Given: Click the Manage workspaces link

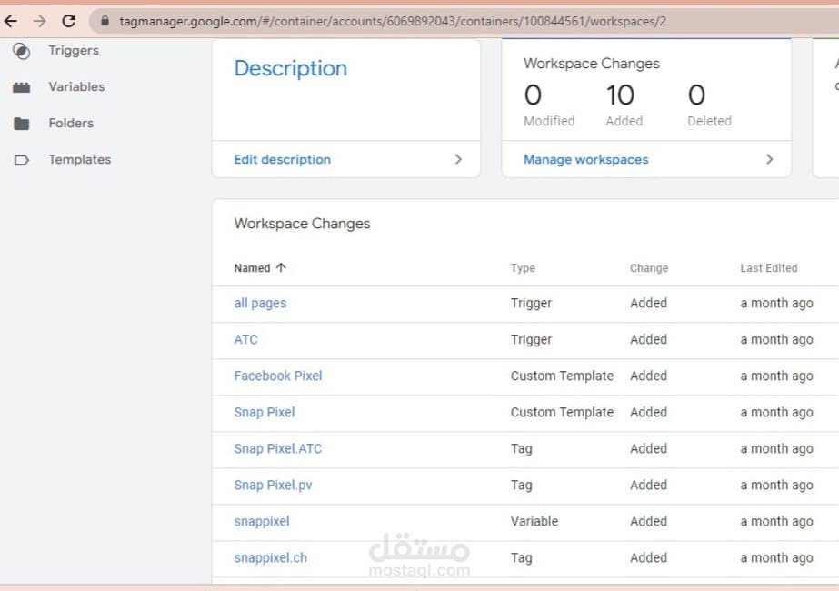Looking at the screenshot, I should (x=586, y=159).
